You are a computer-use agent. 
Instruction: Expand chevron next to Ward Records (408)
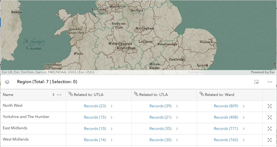244,117
